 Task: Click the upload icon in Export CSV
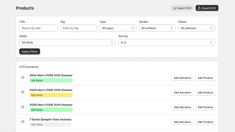(199, 8)
